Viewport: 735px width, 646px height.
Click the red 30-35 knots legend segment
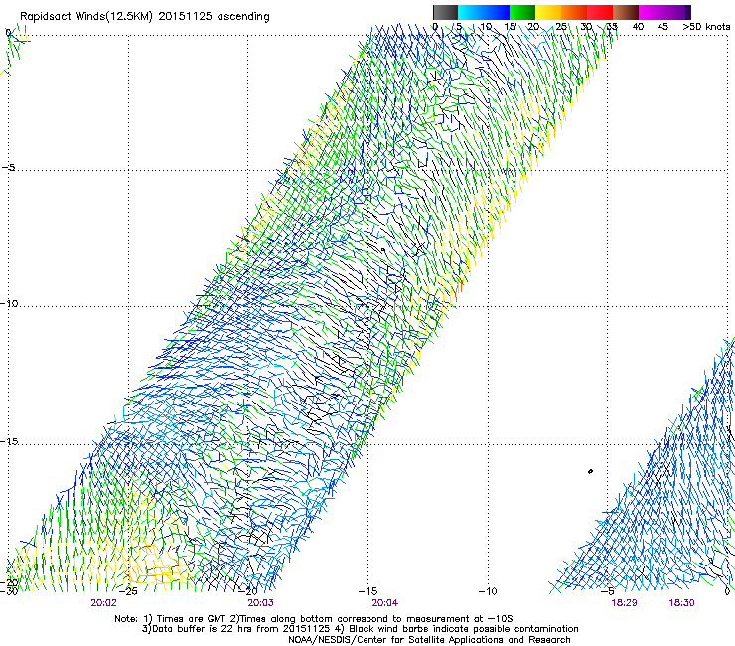(x=600, y=12)
